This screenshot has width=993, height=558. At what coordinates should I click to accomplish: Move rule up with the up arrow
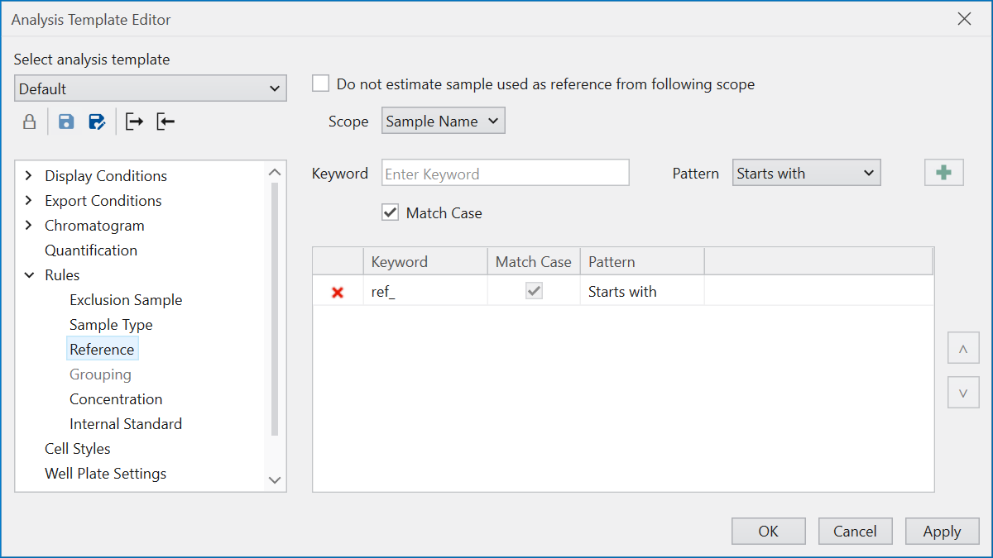pos(963,349)
